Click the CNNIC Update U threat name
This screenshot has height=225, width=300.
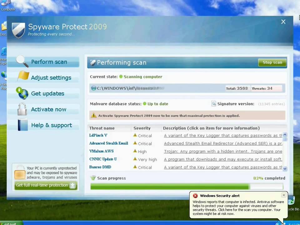click(x=103, y=159)
